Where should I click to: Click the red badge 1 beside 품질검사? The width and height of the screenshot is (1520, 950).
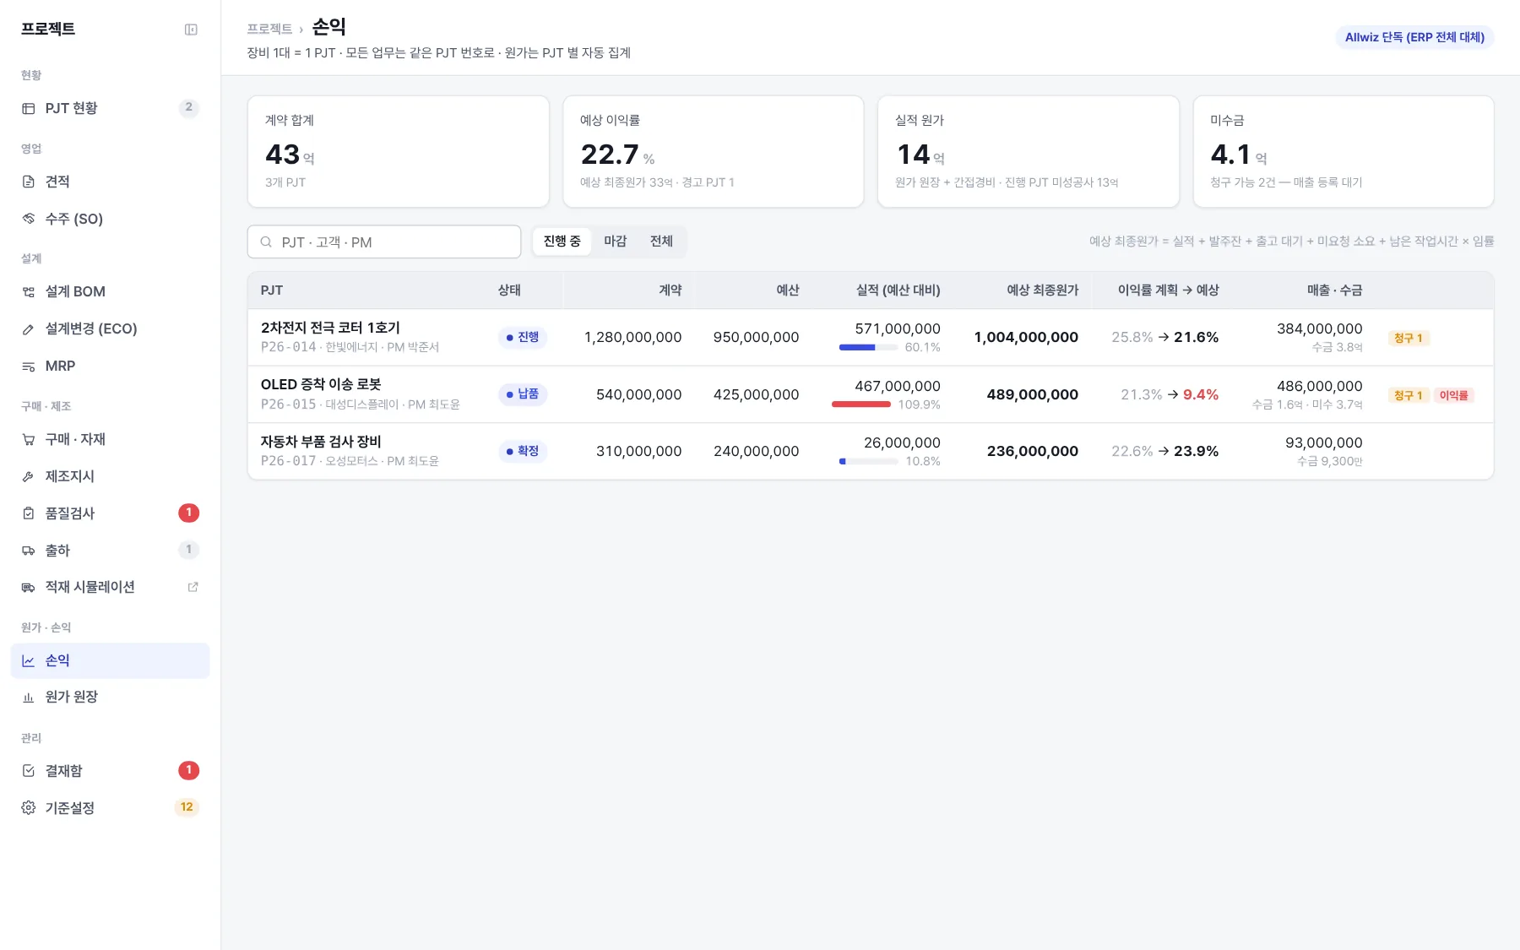click(188, 513)
